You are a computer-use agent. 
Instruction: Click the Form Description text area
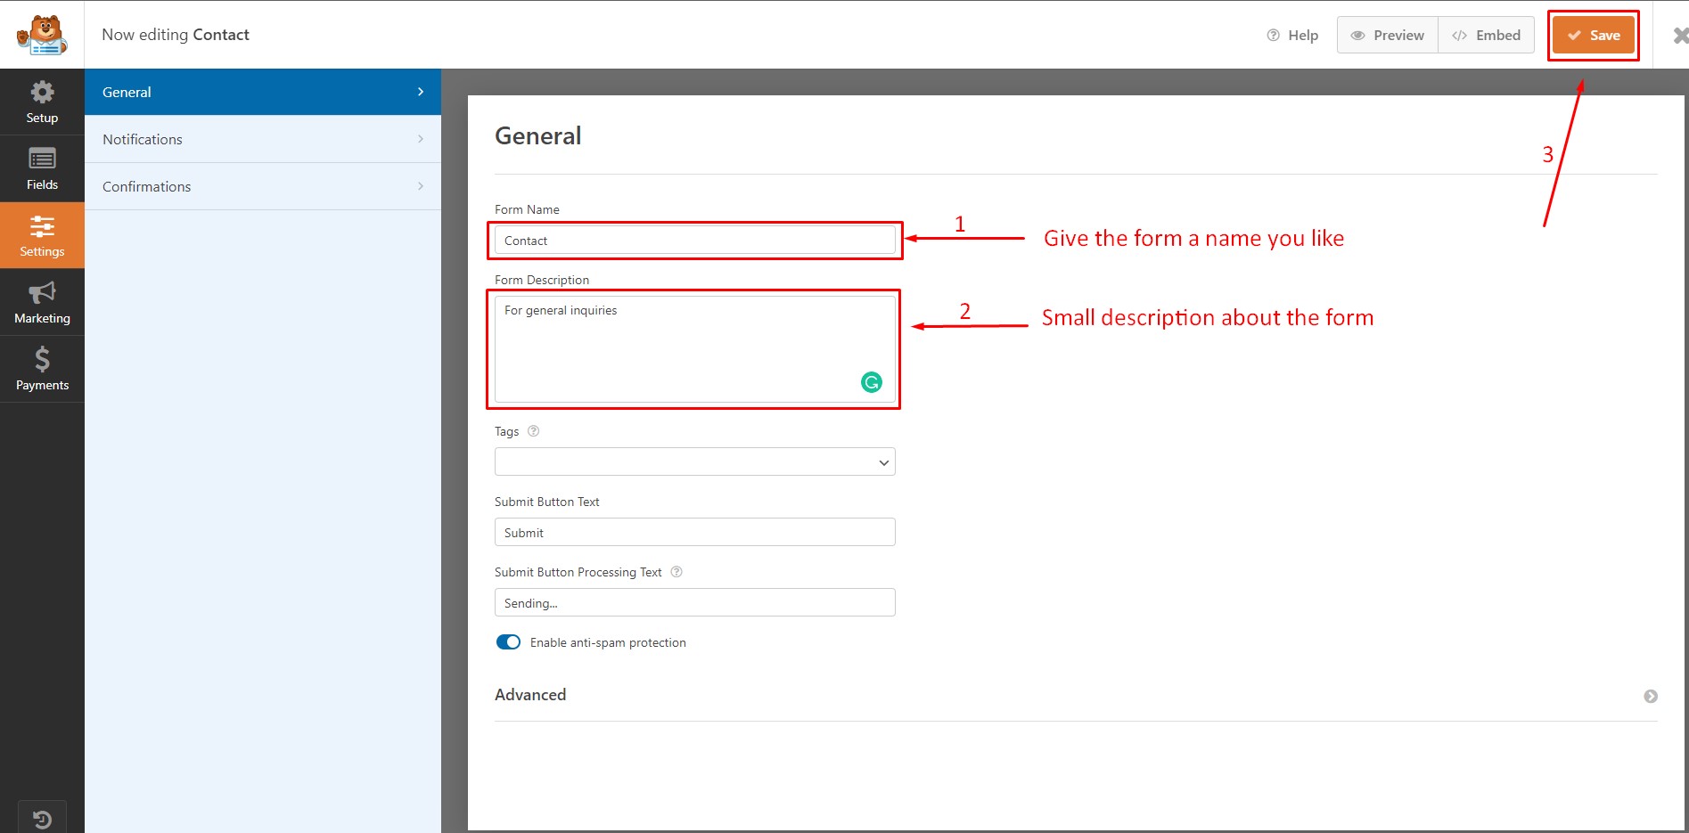pos(695,349)
